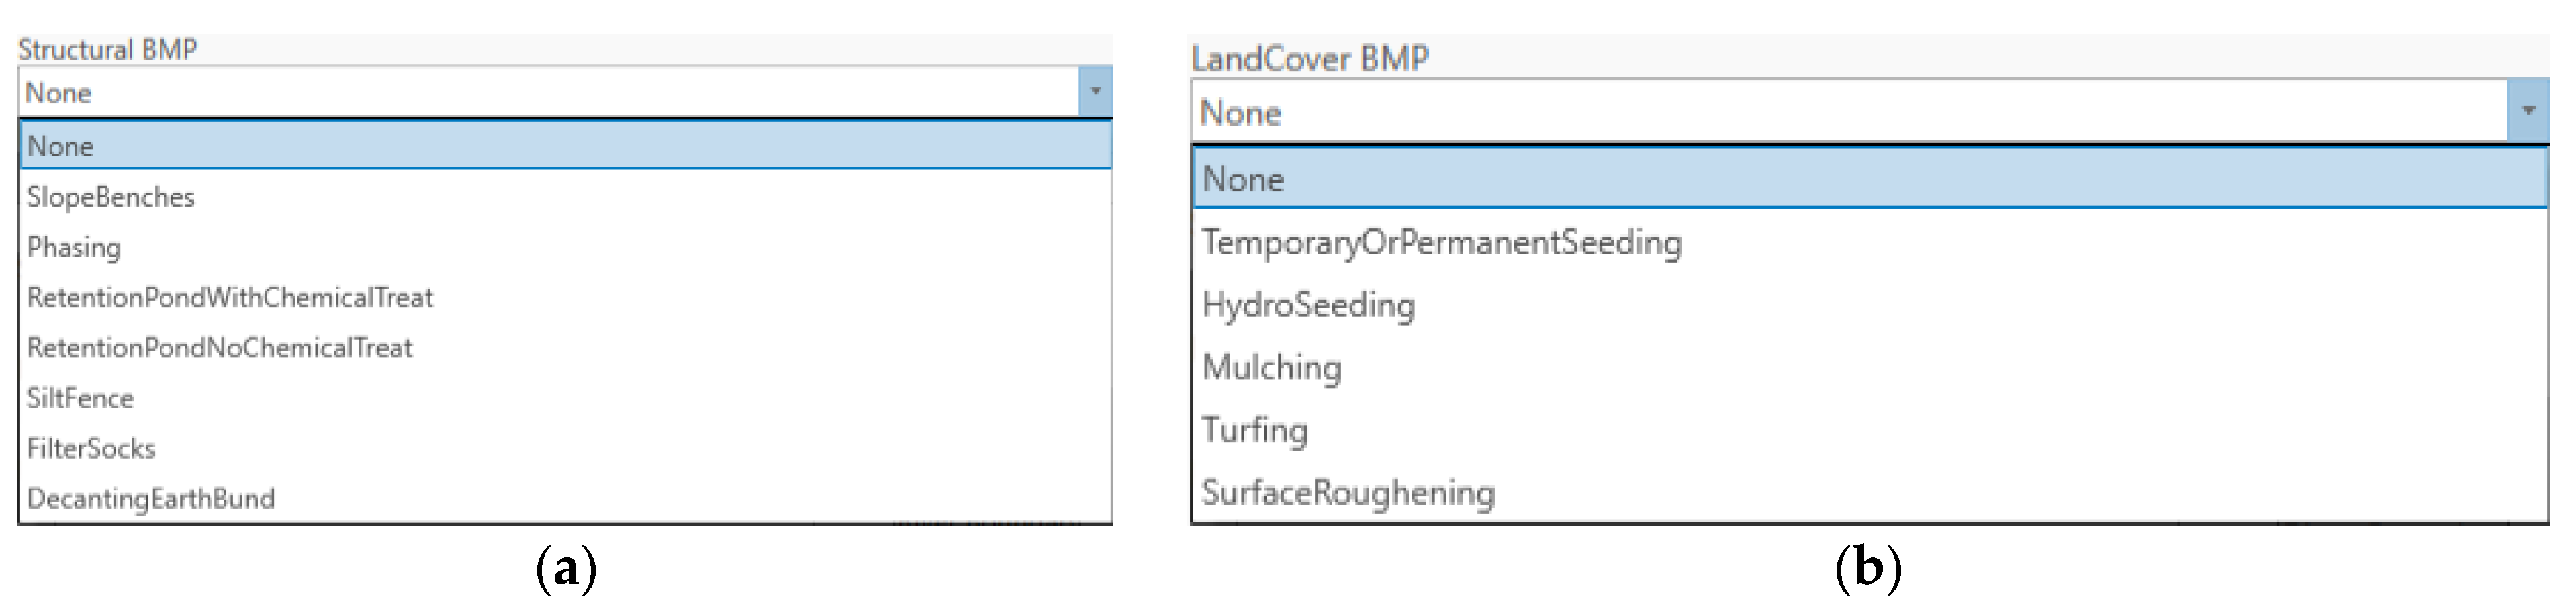
Task: Open the LandCover BMP dropdown arrow
Action: click(2527, 111)
